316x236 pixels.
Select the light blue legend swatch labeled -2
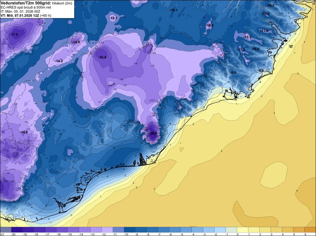[220, 230]
